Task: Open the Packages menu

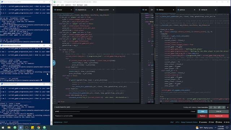Action: [x=80, y=5]
